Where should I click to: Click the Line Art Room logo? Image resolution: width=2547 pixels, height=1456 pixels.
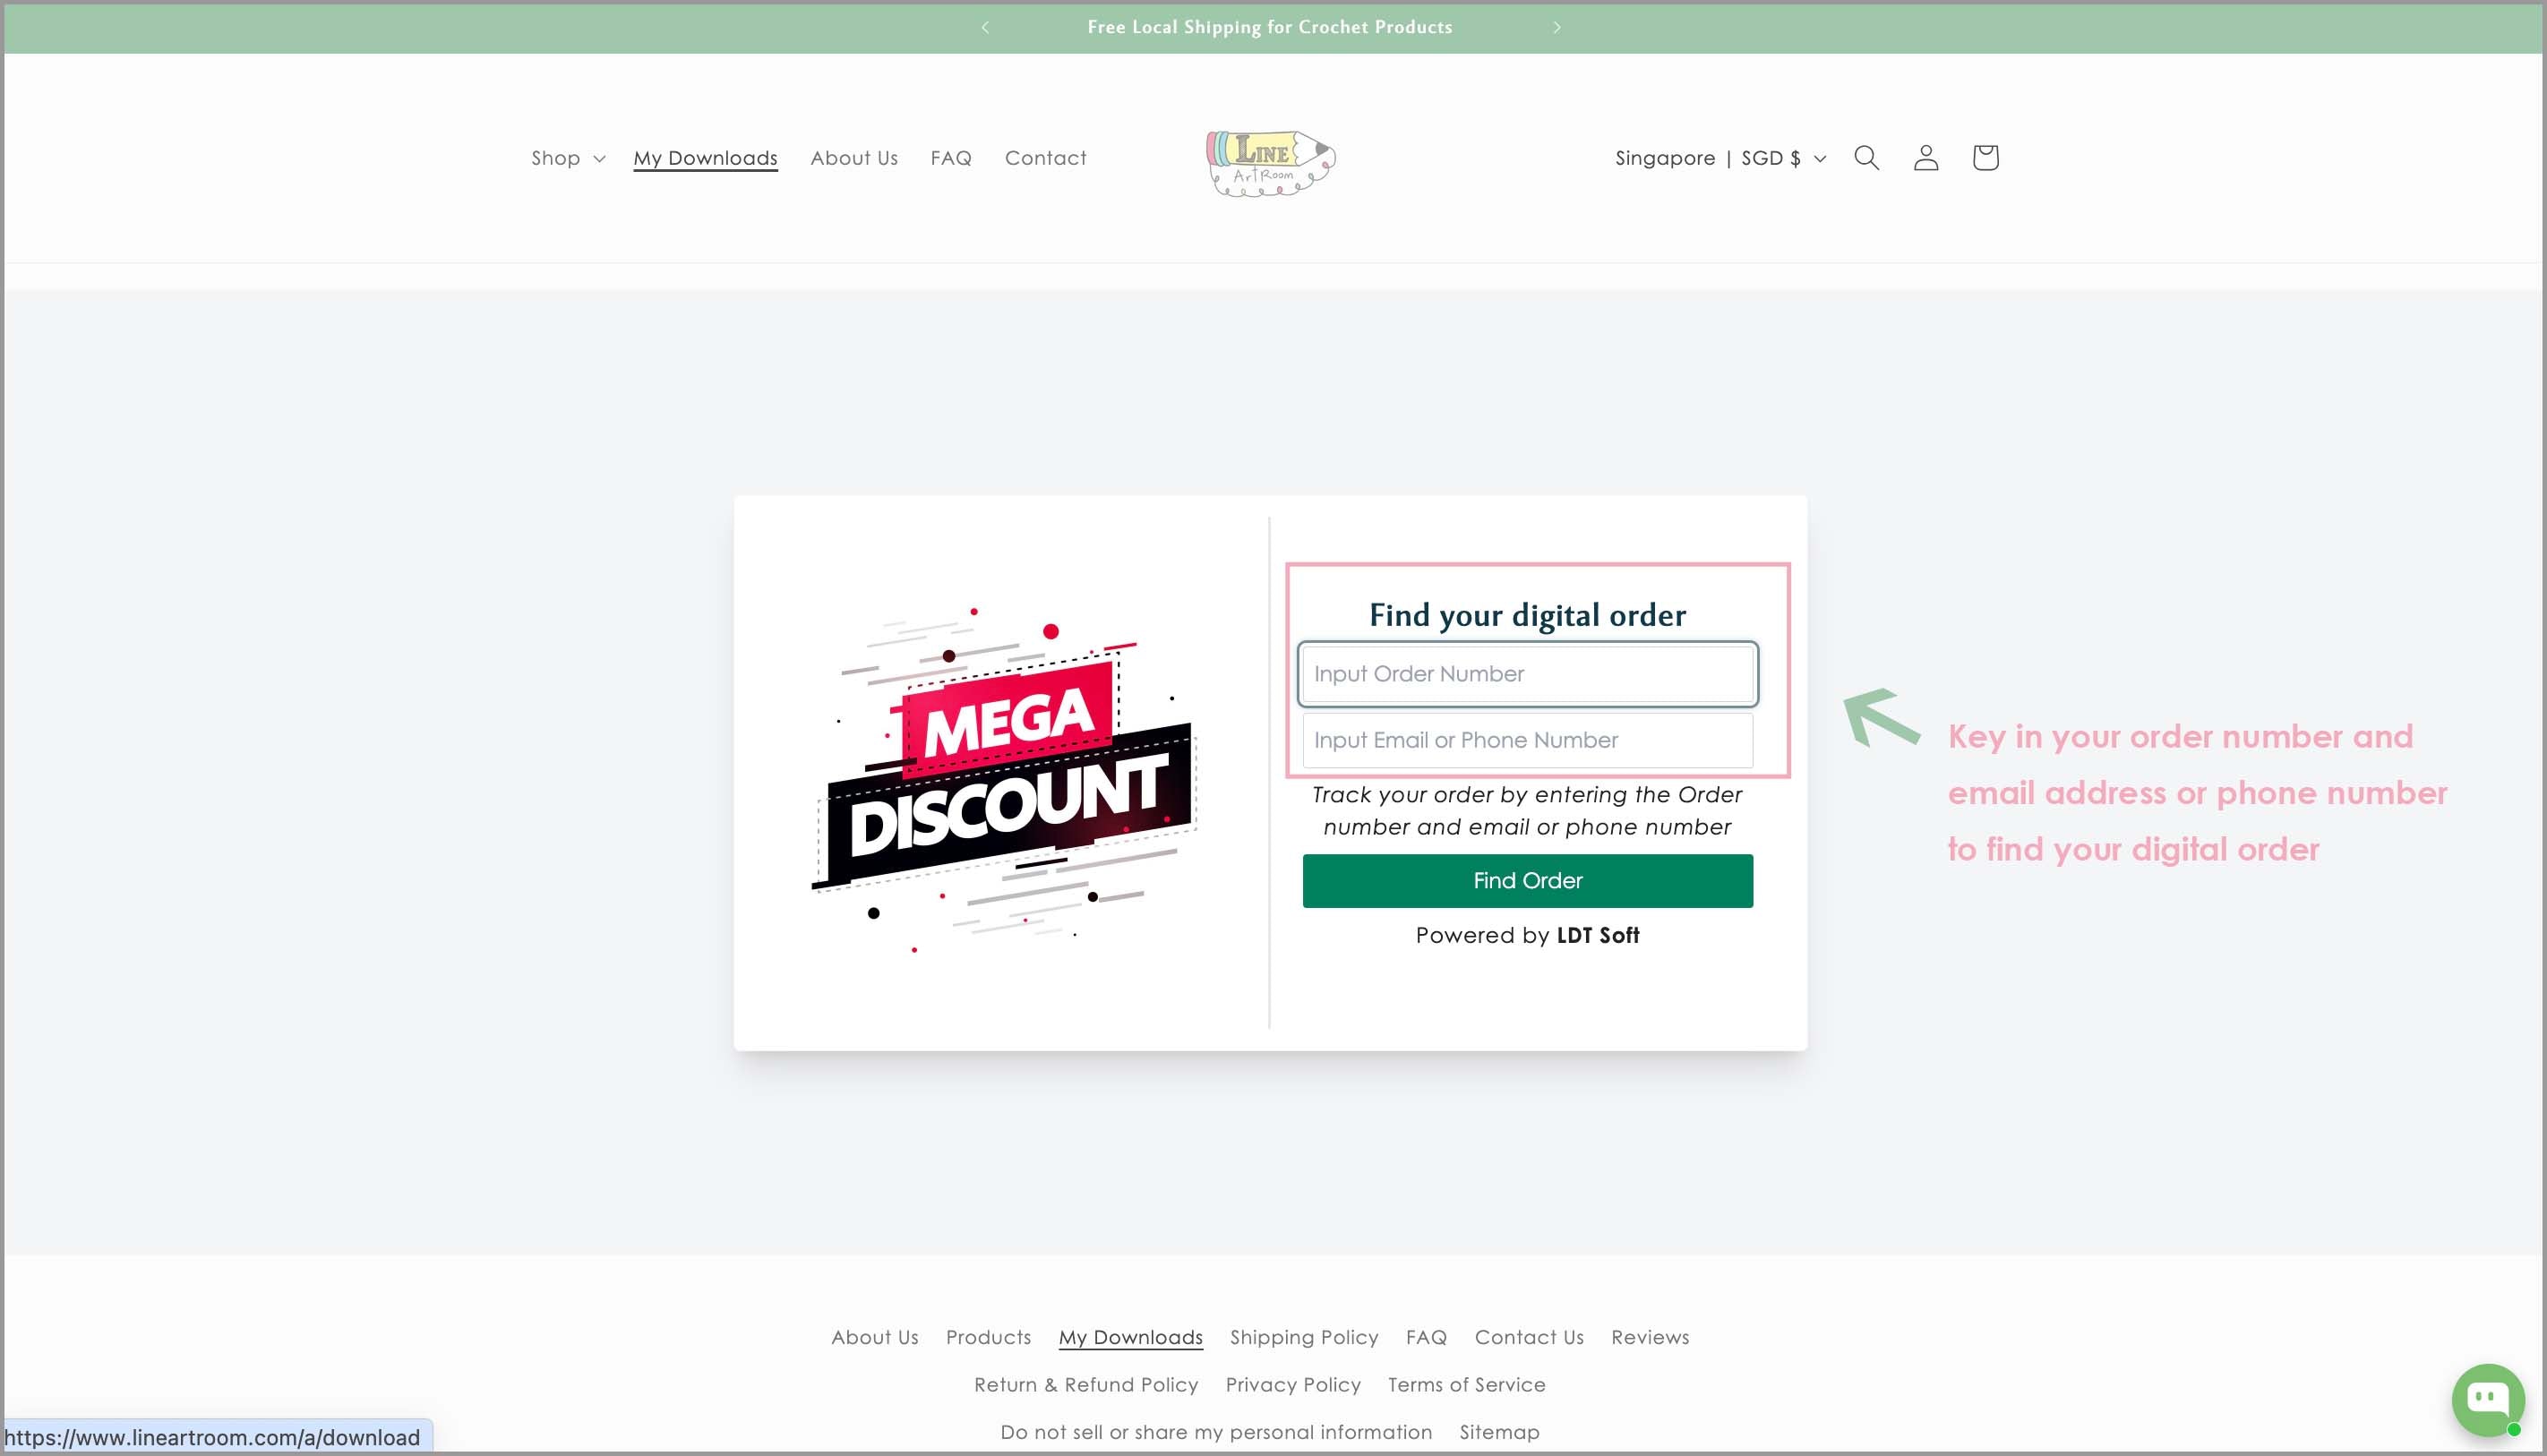[1270, 162]
